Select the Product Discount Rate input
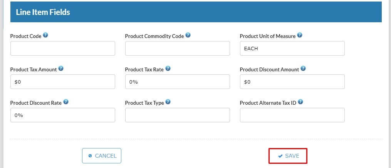 pyautogui.click(x=63, y=115)
